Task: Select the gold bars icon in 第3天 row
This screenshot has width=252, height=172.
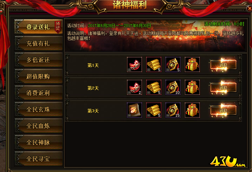Action: pos(154,110)
